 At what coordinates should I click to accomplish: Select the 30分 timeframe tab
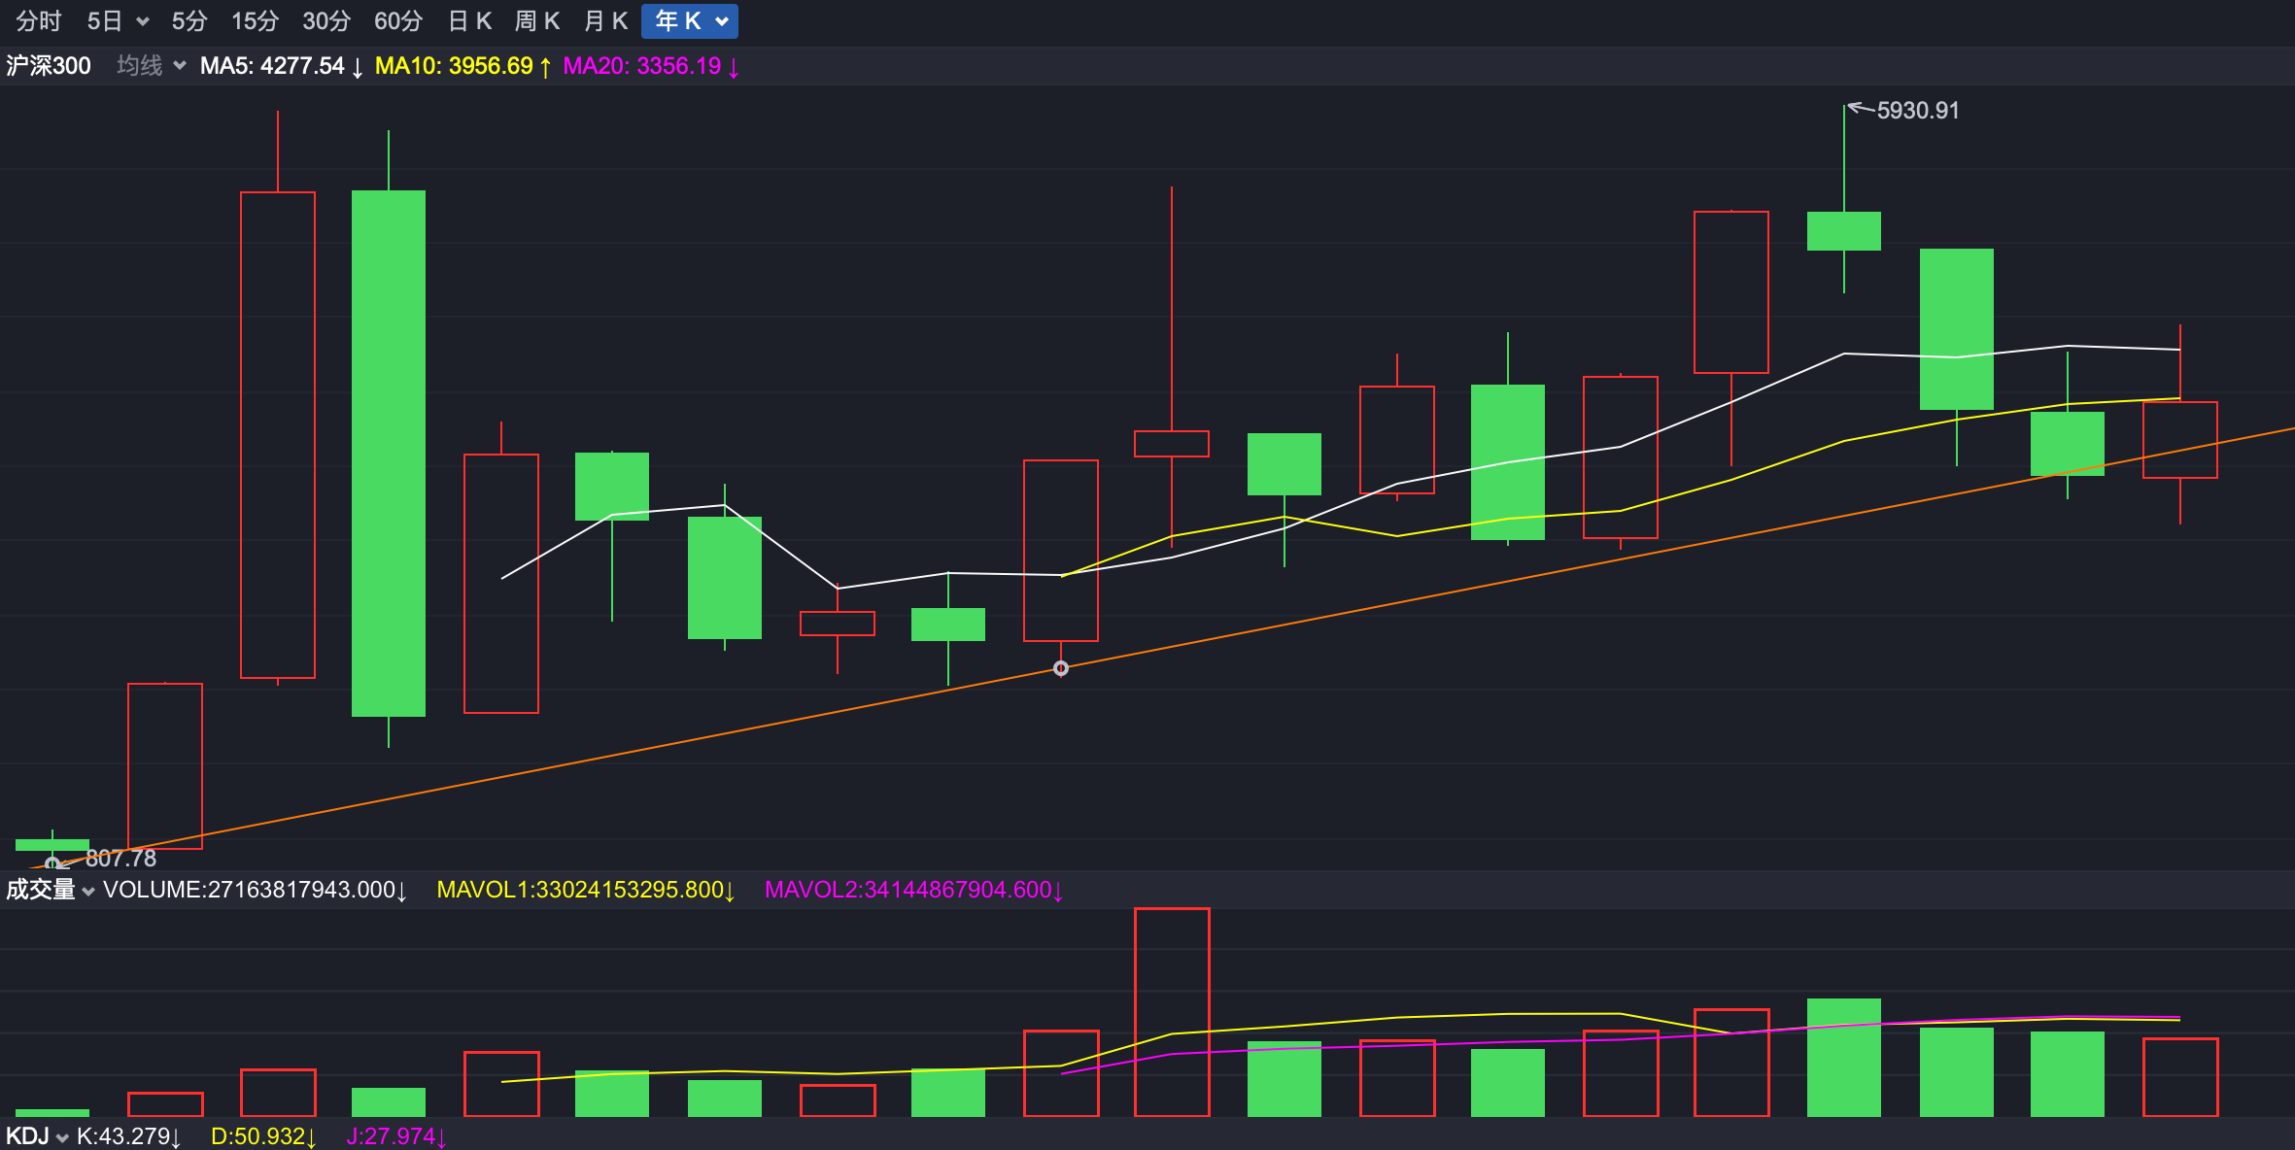pos(326,20)
